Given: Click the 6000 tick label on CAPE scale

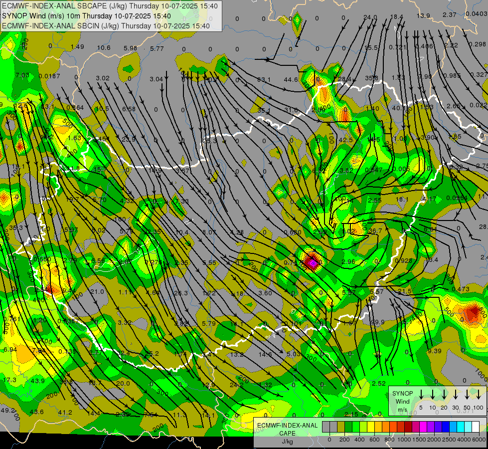Looking at the screenshot, I should pos(479,440).
